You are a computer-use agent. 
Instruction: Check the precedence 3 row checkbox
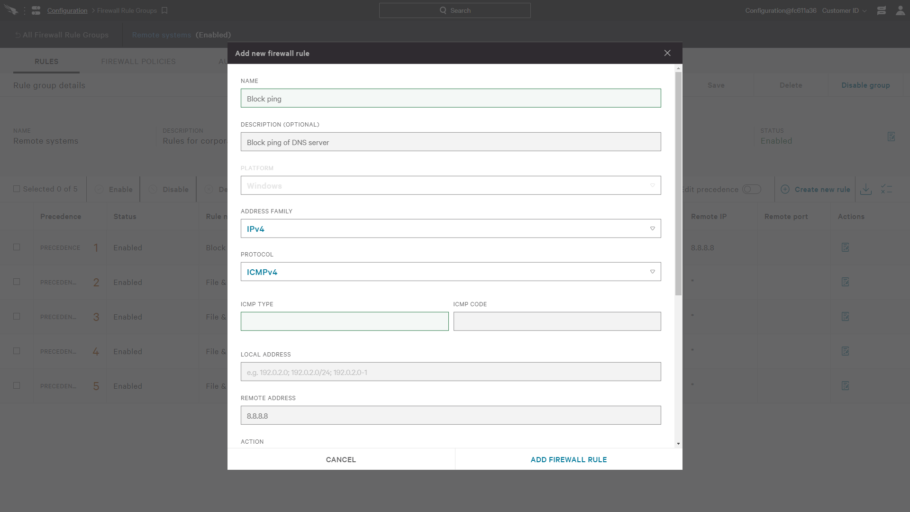pos(17,316)
